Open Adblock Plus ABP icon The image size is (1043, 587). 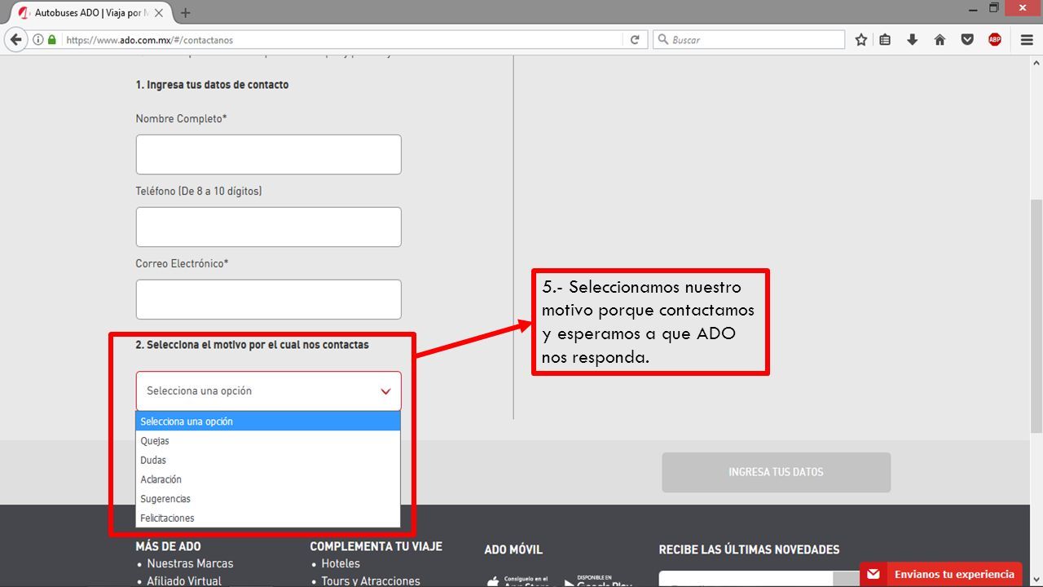[x=995, y=40]
